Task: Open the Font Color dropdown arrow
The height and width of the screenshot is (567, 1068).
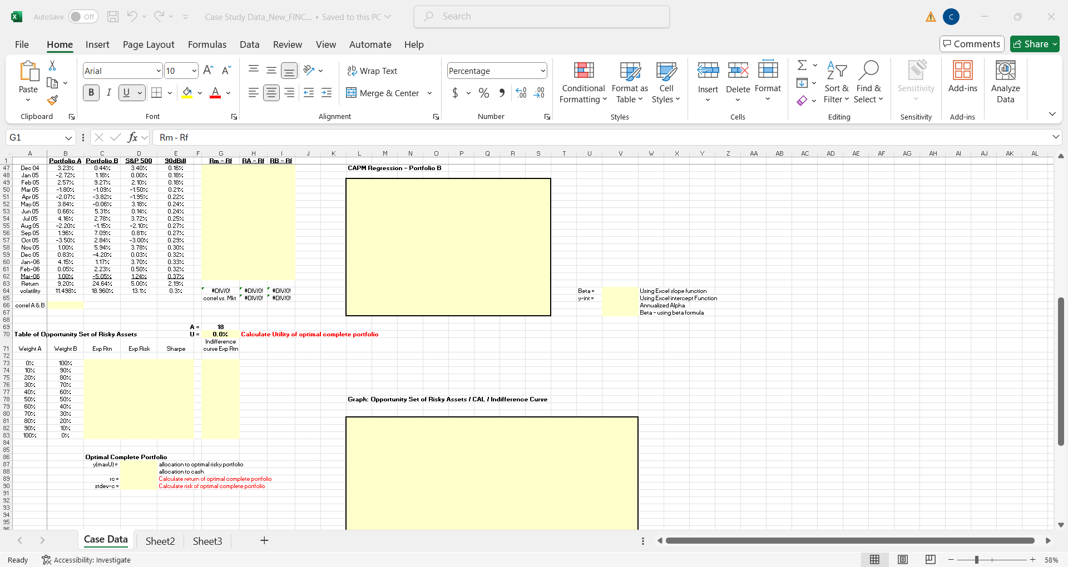Action: tap(228, 93)
